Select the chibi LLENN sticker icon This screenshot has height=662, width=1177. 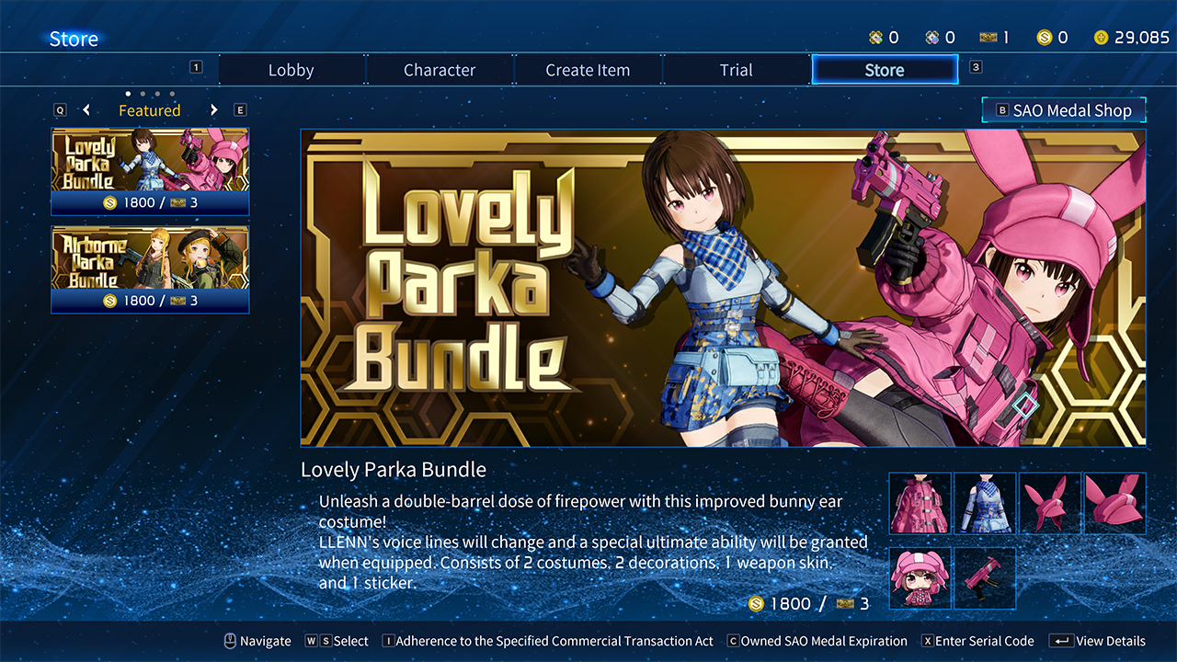pos(920,577)
